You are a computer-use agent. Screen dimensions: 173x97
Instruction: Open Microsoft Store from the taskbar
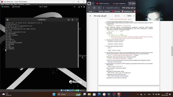(x=94, y=94)
